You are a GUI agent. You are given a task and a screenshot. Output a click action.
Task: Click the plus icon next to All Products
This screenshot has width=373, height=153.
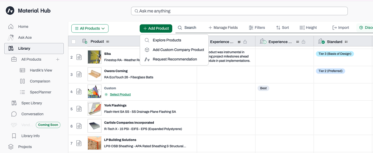pos(57,59)
